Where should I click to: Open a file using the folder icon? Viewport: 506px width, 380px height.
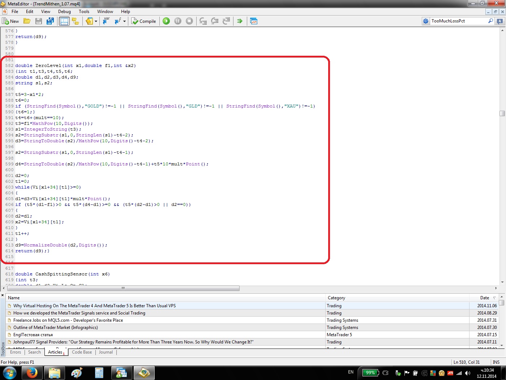click(x=27, y=21)
